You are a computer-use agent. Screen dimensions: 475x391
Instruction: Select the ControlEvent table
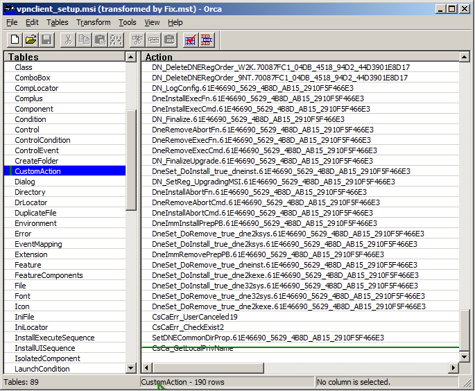coord(64,150)
